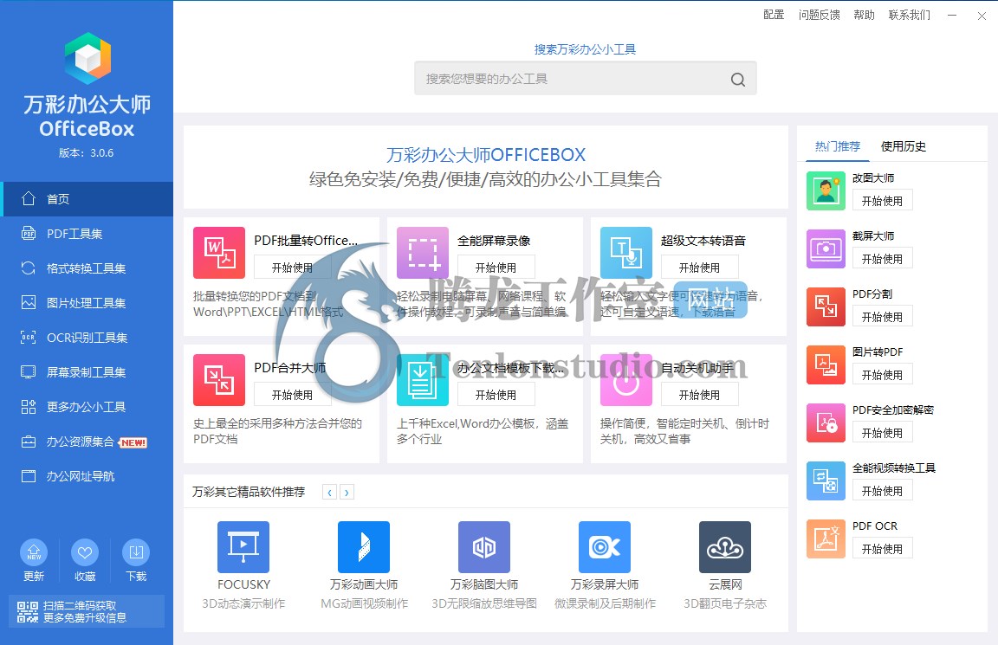Open 联系我们 in the top bar
The image size is (998, 645).
(910, 15)
